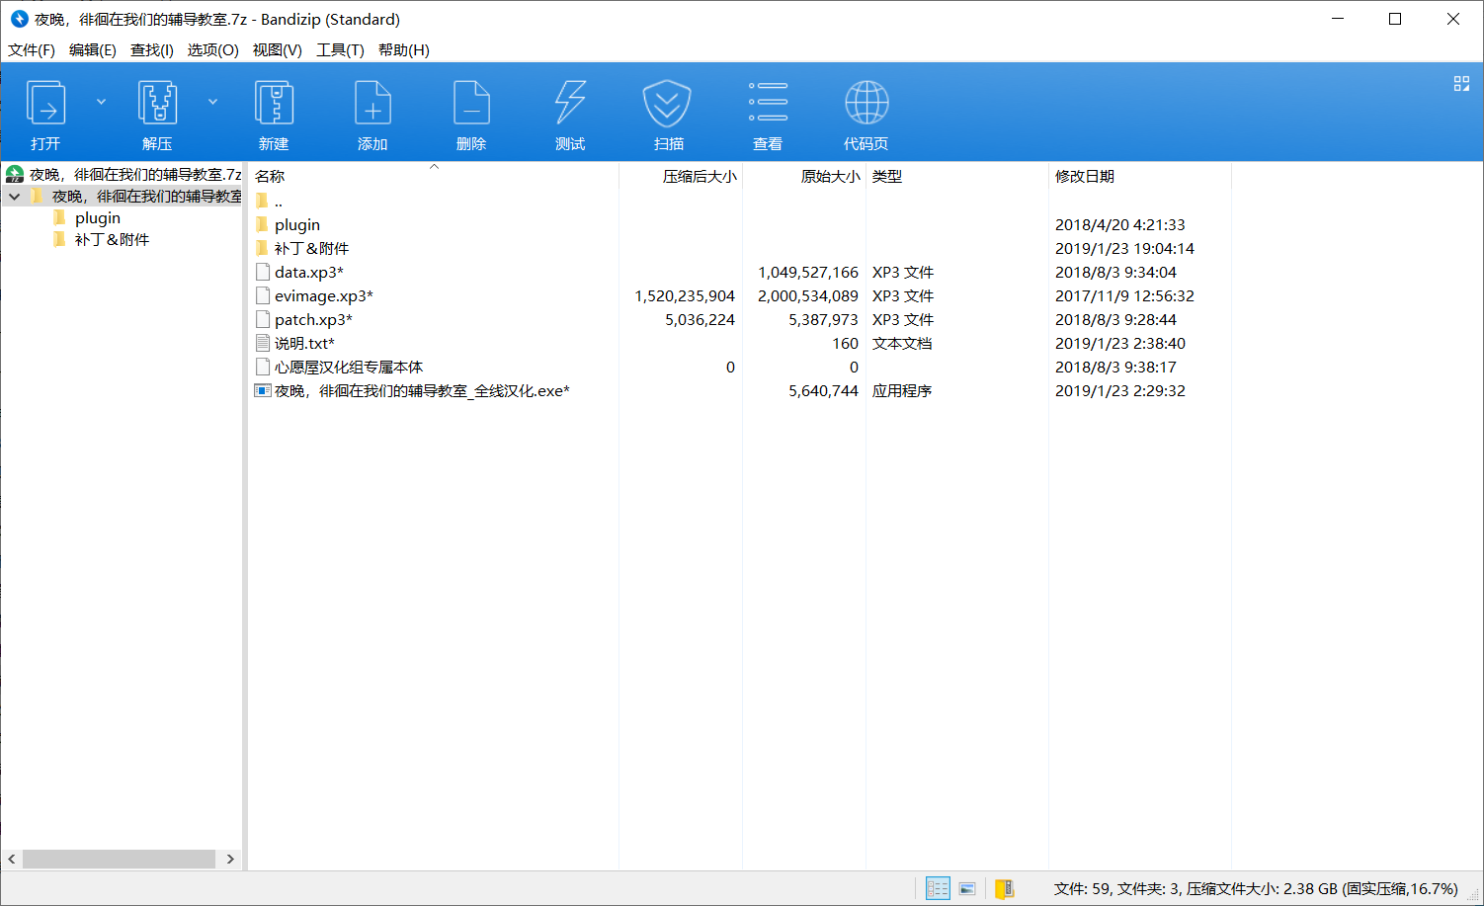Expand the dropdown arrow next to Open

point(101,102)
